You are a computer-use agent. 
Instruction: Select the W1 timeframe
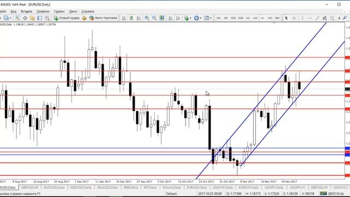pyautogui.click(x=270, y=18)
